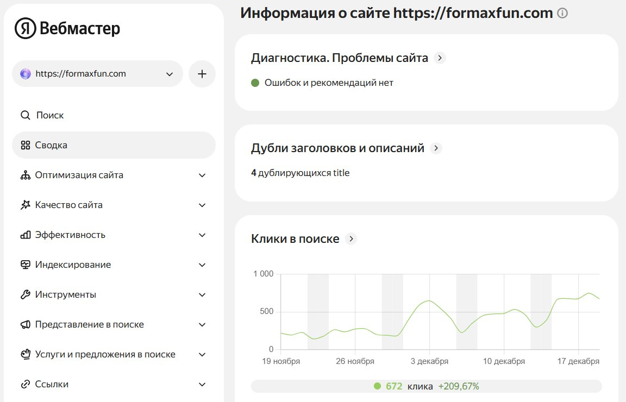Click the Эффективность bar chart icon

tap(25, 235)
